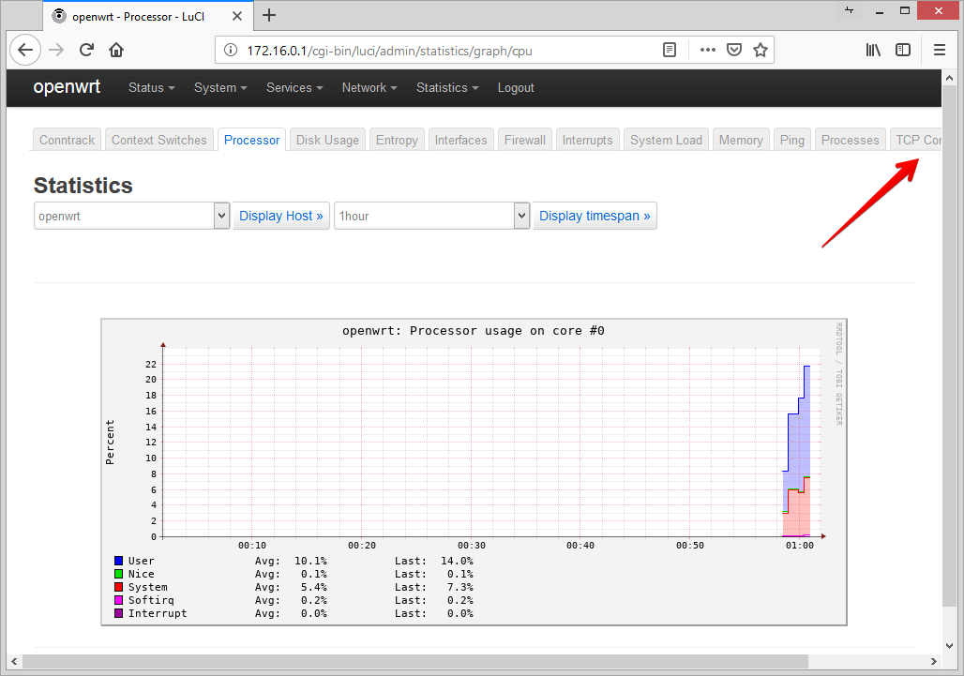
Task: Click the Display Host button
Action: (281, 216)
